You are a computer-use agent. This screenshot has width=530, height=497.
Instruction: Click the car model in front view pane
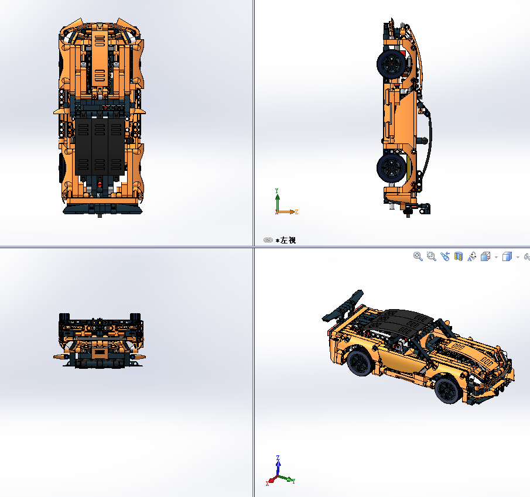(x=100, y=341)
